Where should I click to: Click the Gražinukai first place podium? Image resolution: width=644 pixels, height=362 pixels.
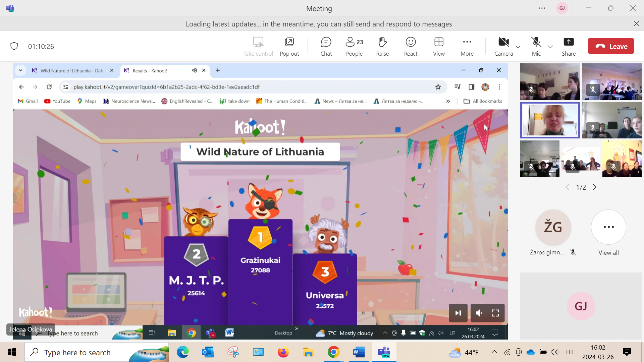[260, 271]
